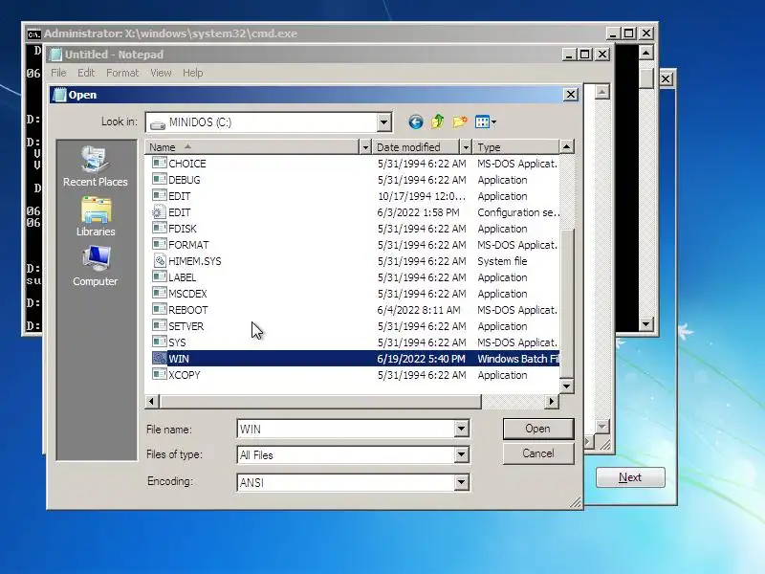Select the EDIT configuration settings file icon
The height and width of the screenshot is (574, 765).
coord(159,211)
